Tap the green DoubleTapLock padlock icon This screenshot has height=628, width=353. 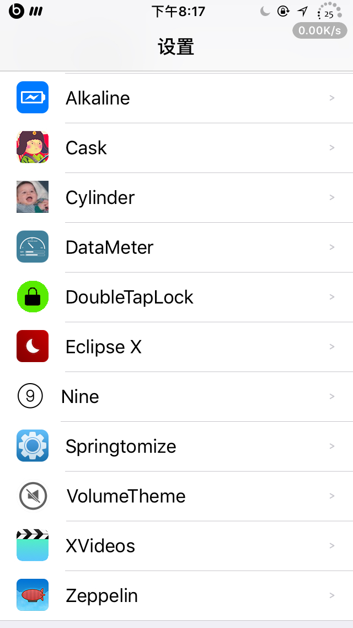pyautogui.click(x=33, y=297)
